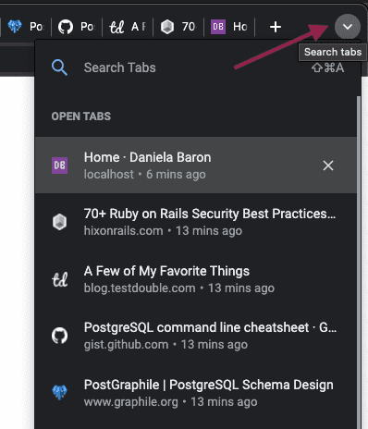This screenshot has width=368, height=429.
Task: Click the hixonrails.com · 13 mins ago subtitle
Action: coord(163,231)
